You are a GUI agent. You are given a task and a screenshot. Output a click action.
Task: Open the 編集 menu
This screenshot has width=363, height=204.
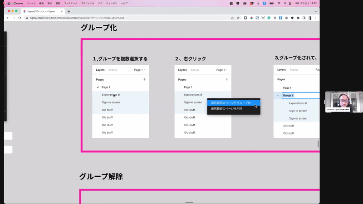(41, 3)
